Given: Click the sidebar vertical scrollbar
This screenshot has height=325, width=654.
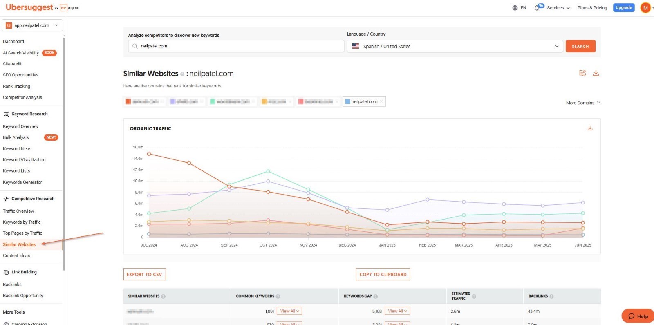Looking at the screenshot, I should coord(64,153).
